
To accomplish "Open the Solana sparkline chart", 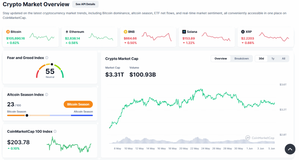I will click(216, 37).
